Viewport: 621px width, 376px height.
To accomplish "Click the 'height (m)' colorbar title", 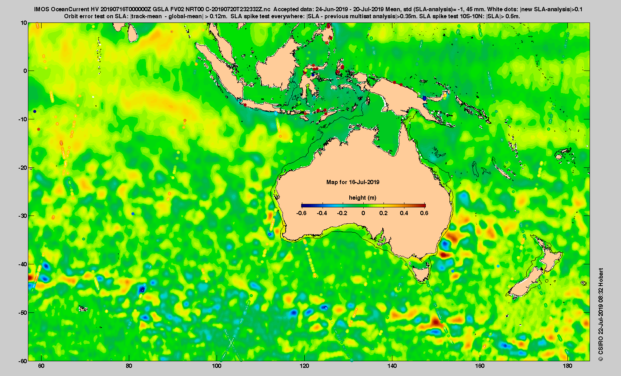I will coord(363,198).
